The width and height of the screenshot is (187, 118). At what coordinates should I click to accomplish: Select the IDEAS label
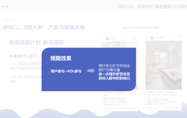(10, 21)
